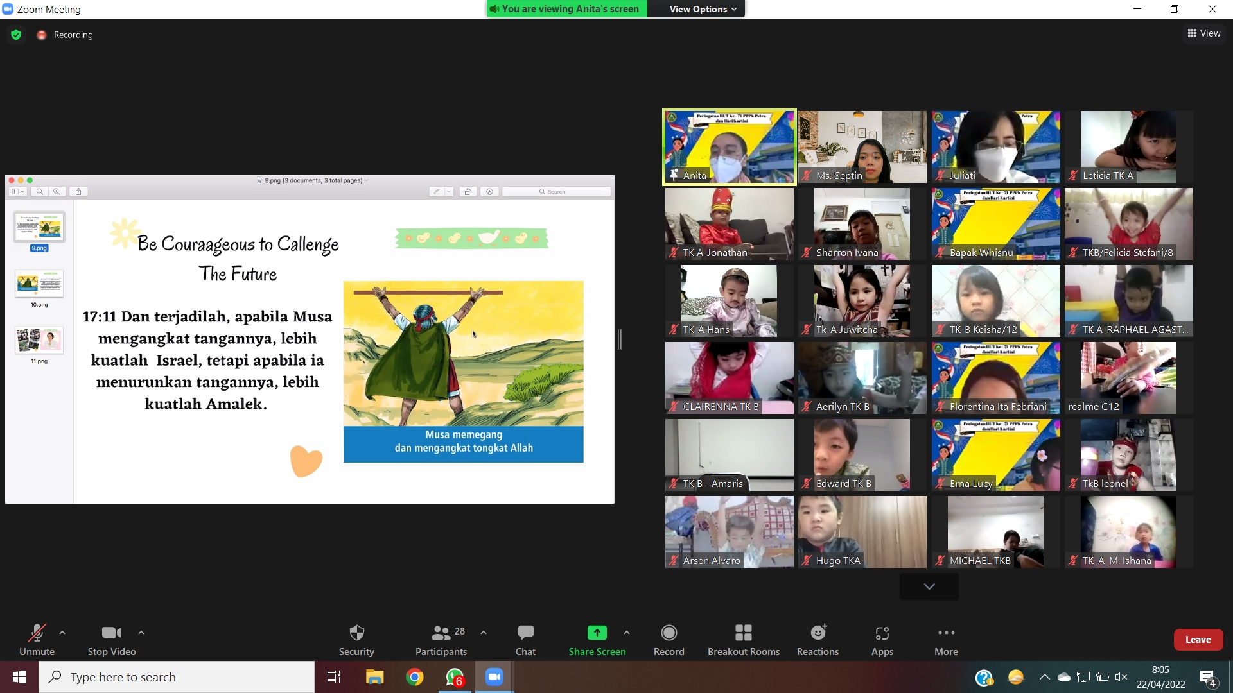Screen dimensions: 1233x693
Task: Show next page of video participants
Action: (929, 586)
